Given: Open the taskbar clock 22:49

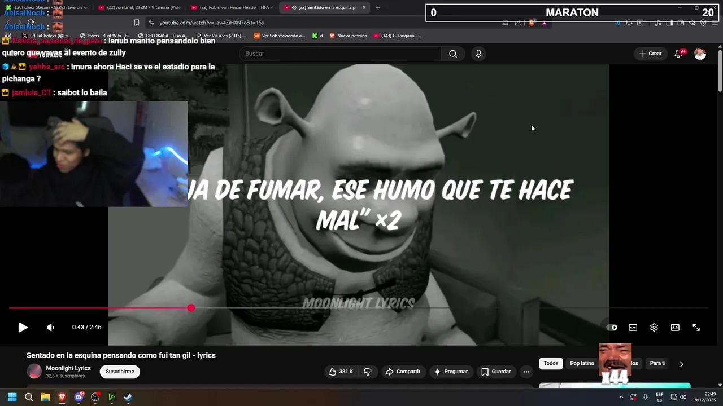Looking at the screenshot, I should [x=704, y=397].
